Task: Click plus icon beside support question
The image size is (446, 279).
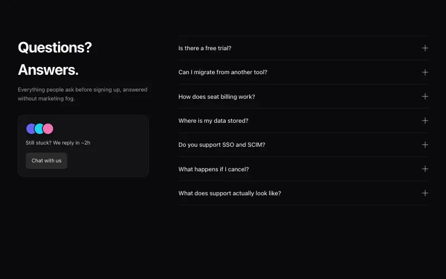Action: 425,193
